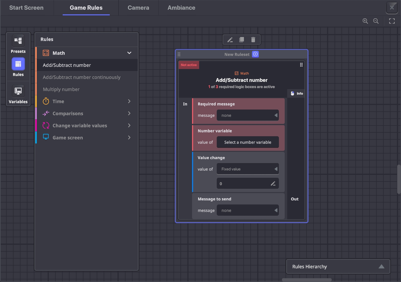Click the Info button
This screenshot has width=401, height=282.
297,93
